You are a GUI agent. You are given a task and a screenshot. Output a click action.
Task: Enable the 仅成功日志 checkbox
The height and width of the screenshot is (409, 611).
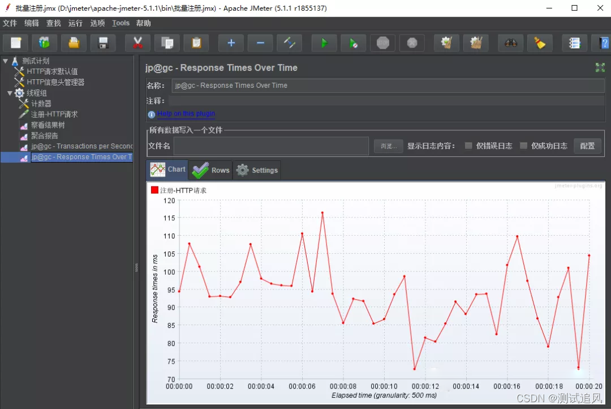pyautogui.click(x=524, y=146)
